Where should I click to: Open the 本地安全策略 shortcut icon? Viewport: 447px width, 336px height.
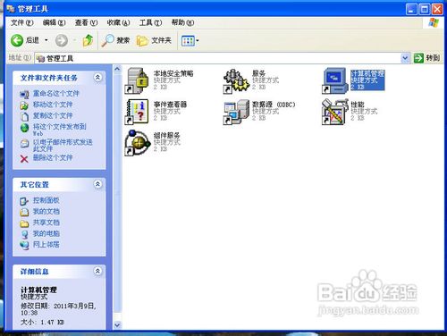pyautogui.click(x=136, y=81)
